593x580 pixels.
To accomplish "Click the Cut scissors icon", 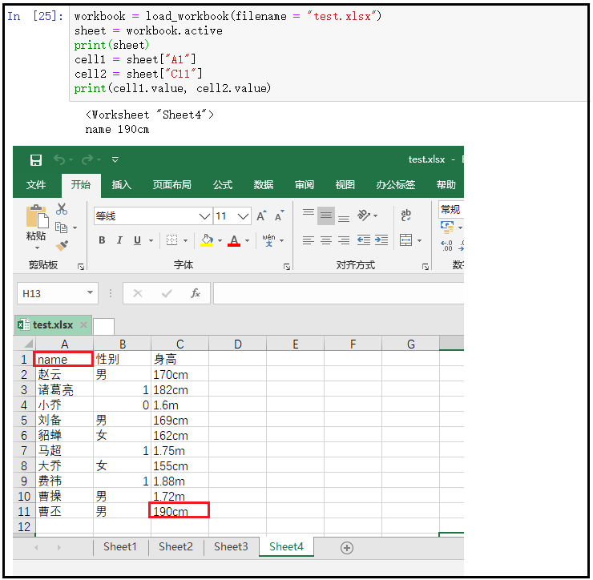I will coord(62,210).
